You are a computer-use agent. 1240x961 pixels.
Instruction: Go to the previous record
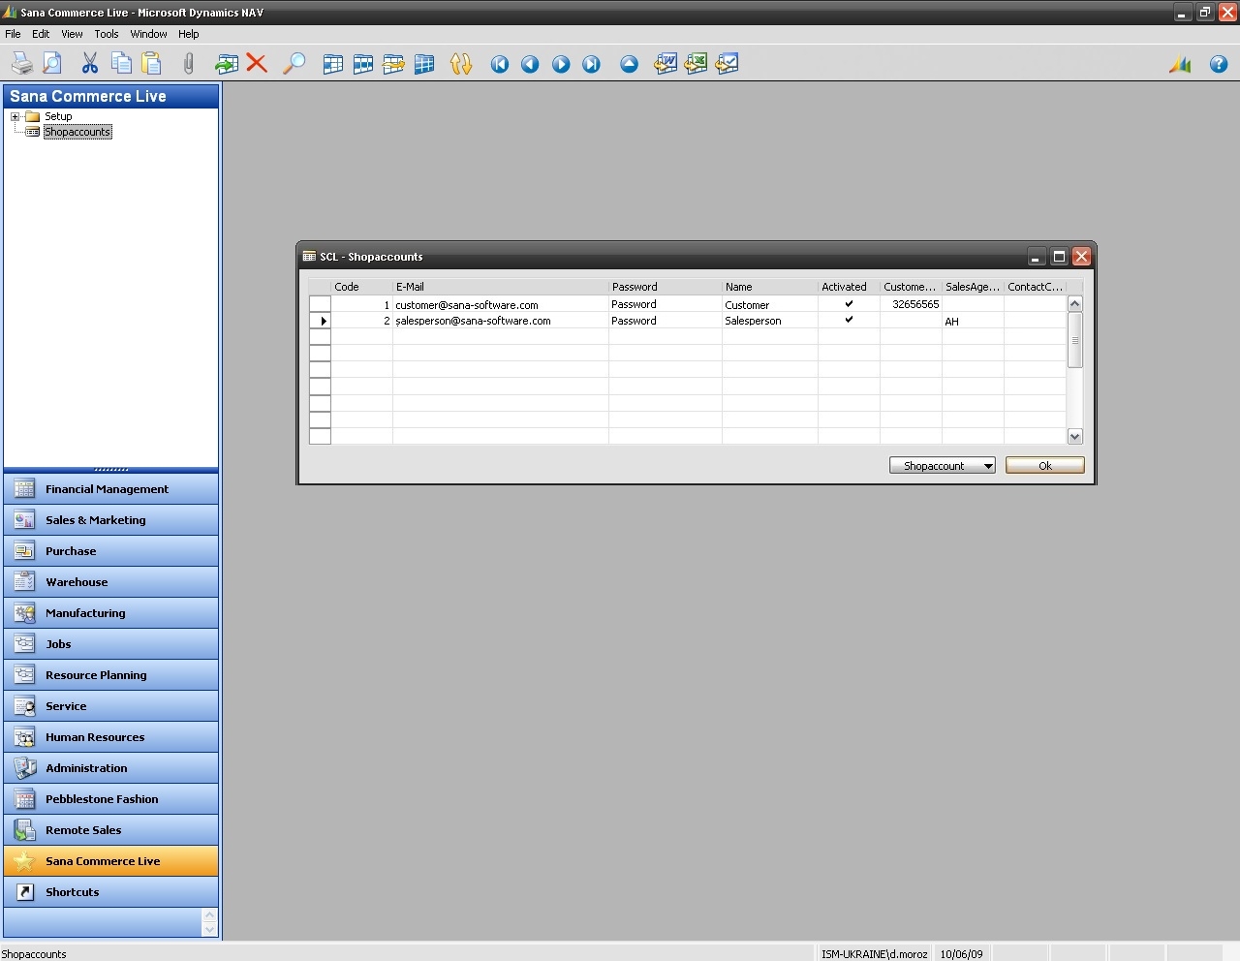point(530,64)
